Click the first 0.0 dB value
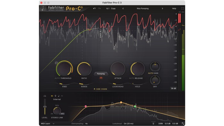224x126 pixels. 168,123
